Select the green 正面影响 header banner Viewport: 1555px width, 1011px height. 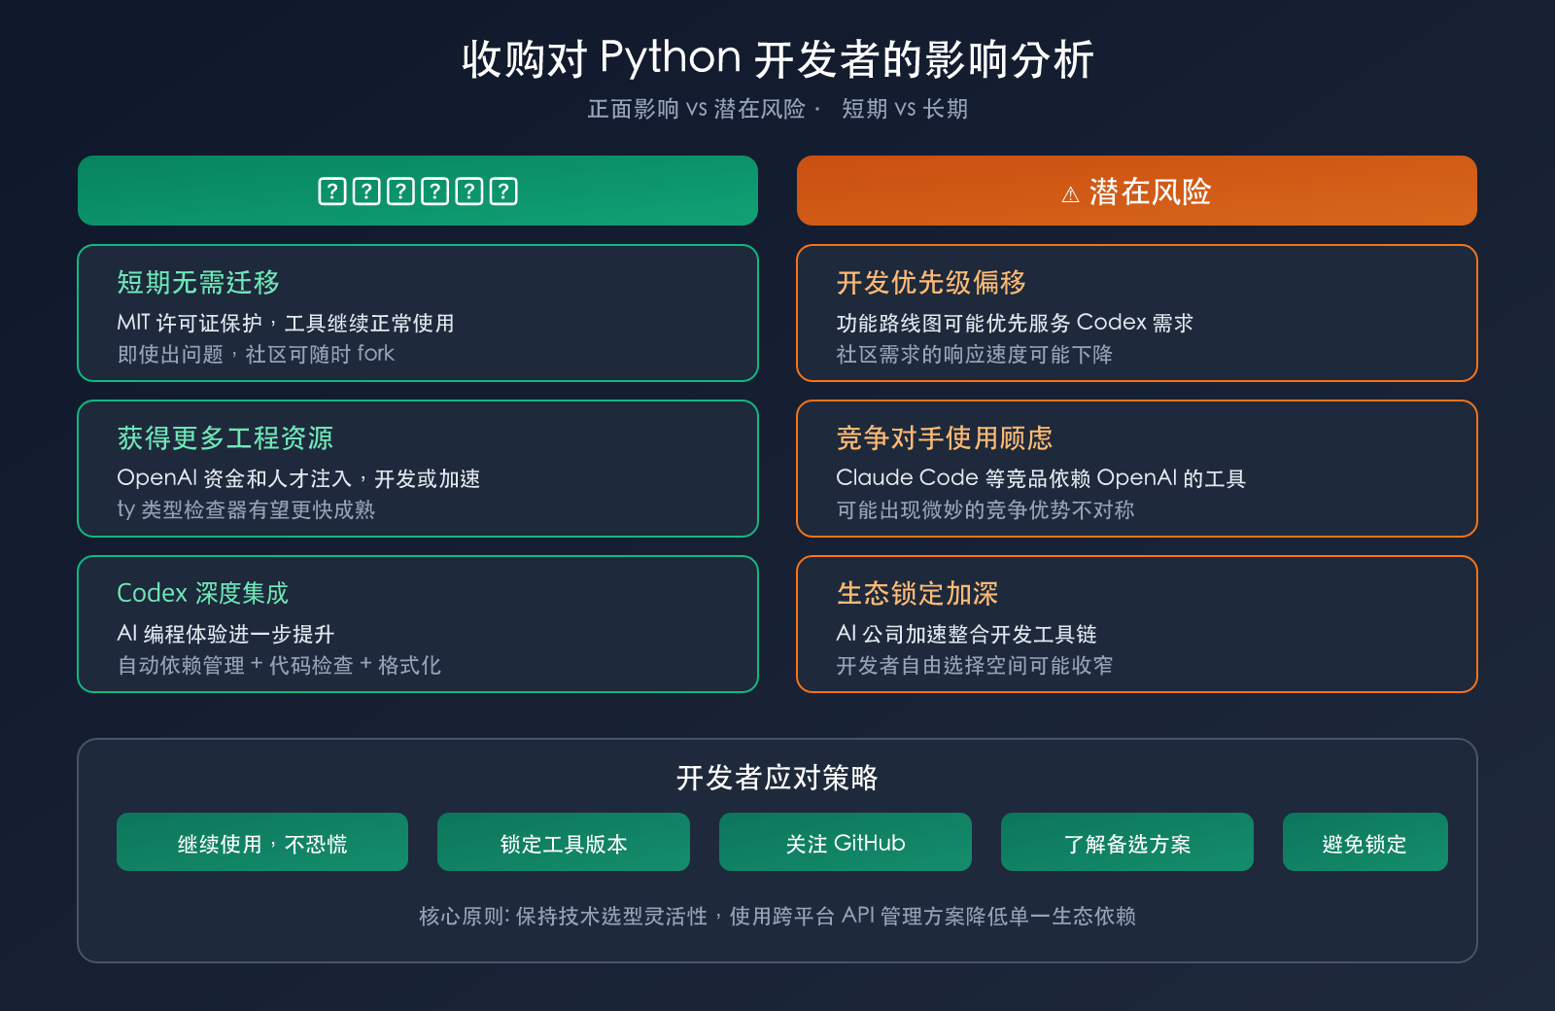(x=417, y=191)
